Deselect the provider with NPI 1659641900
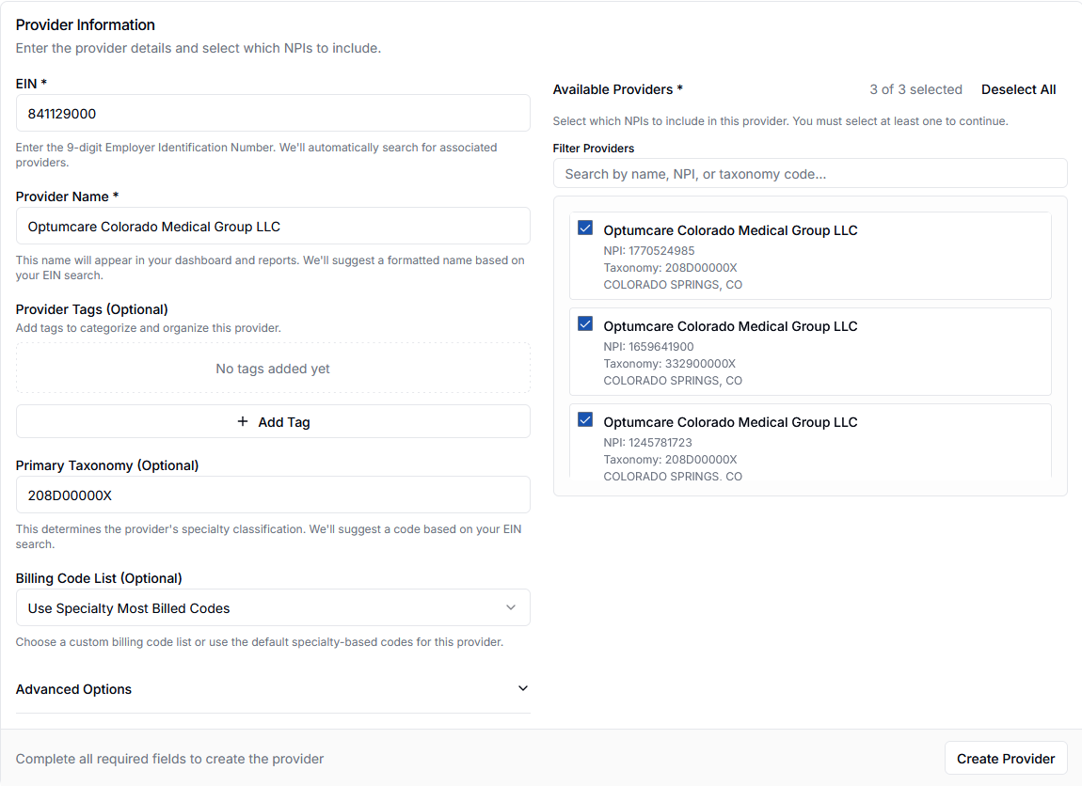The image size is (1082, 786). (585, 323)
